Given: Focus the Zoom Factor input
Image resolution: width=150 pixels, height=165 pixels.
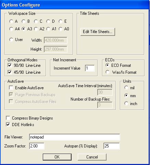Looking at the screenshot, I should (x=37, y=146).
